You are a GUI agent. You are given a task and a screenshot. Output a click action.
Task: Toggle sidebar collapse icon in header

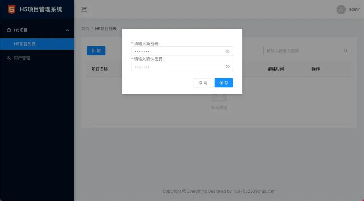84,9
